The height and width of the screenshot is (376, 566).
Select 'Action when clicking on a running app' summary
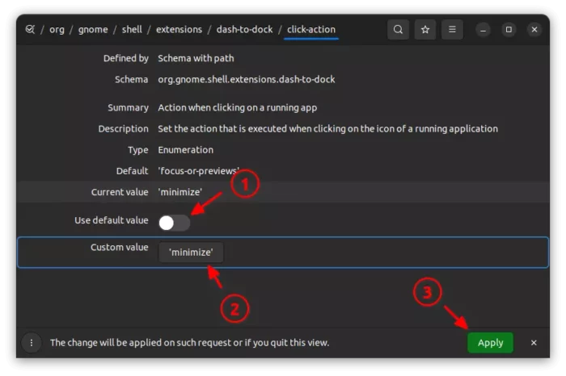pyautogui.click(x=237, y=107)
